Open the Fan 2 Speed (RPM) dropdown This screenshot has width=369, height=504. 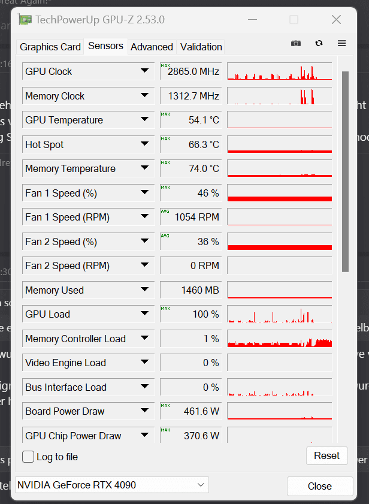(x=144, y=265)
